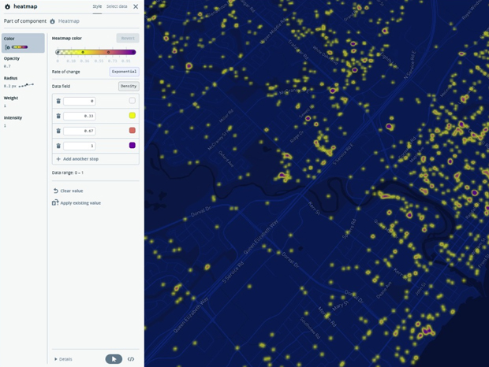Image resolution: width=489 pixels, height=367 pixels.
Task: Switch to the Style tab
Action: click(x=97, y=6)
